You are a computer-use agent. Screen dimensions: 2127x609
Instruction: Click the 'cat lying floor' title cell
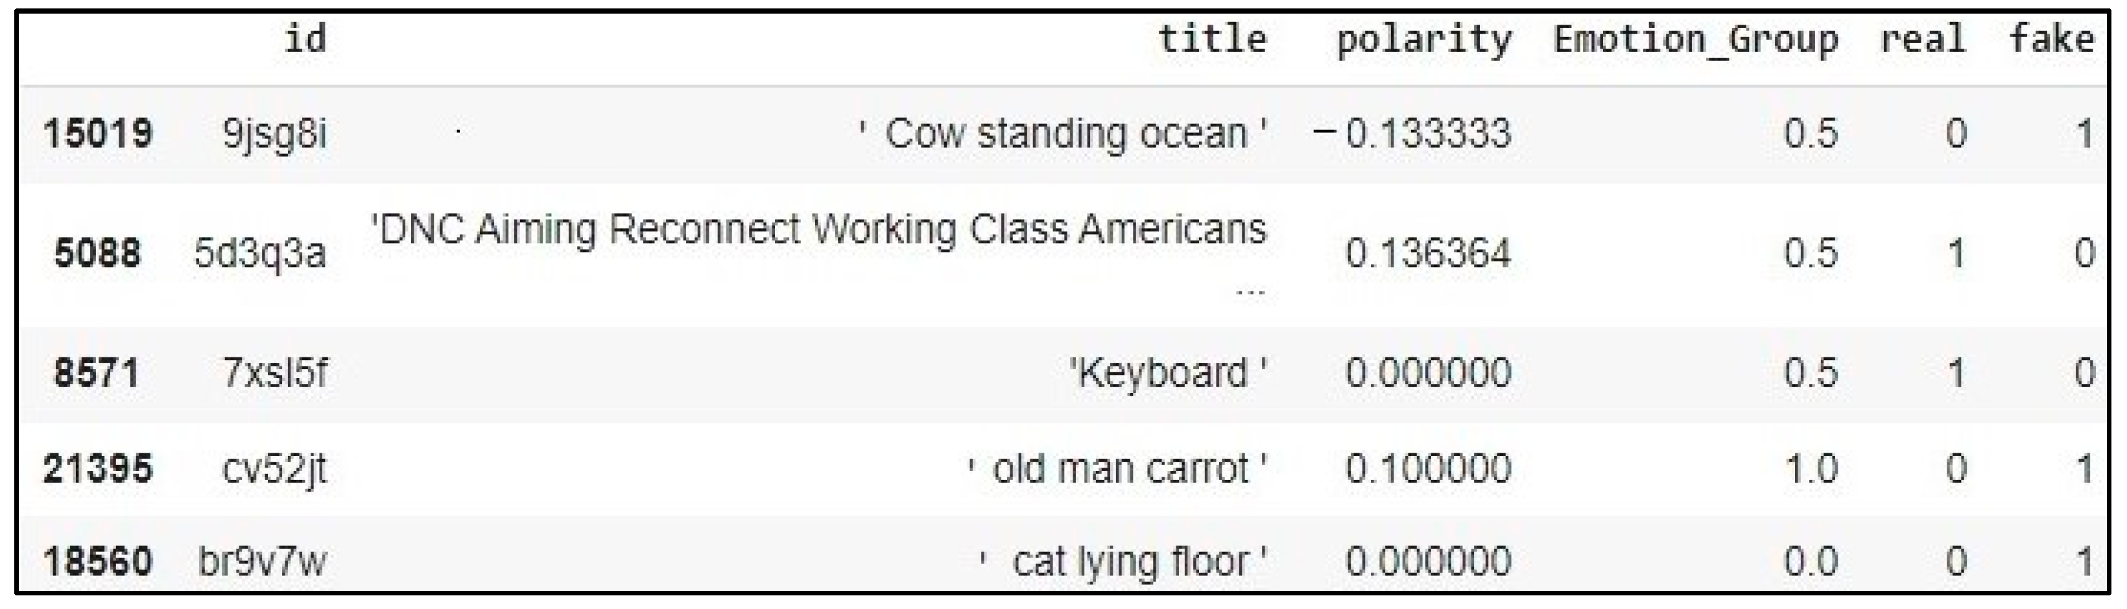1124,562
